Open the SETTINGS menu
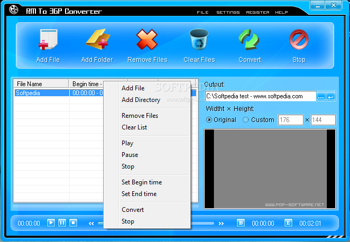 (x=228, y=12)
